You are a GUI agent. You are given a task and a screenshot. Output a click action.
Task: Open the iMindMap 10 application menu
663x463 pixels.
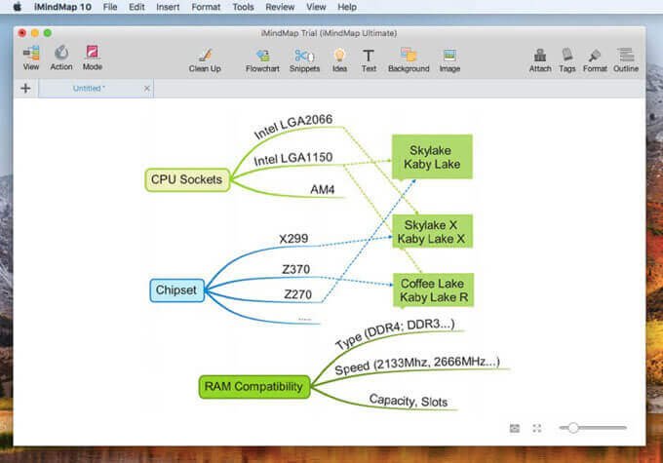(62, 7)
